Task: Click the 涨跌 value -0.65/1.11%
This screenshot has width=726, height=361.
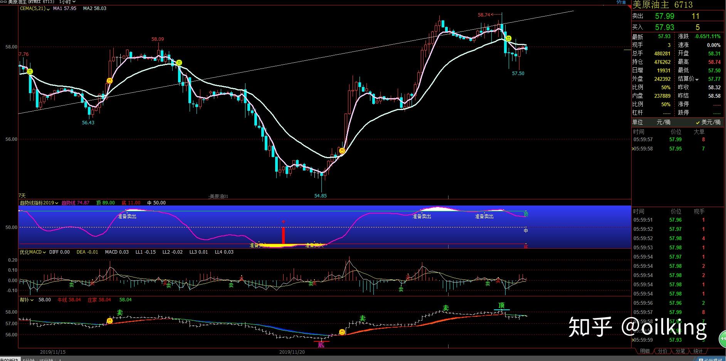Action: click(x=707, y=36)
